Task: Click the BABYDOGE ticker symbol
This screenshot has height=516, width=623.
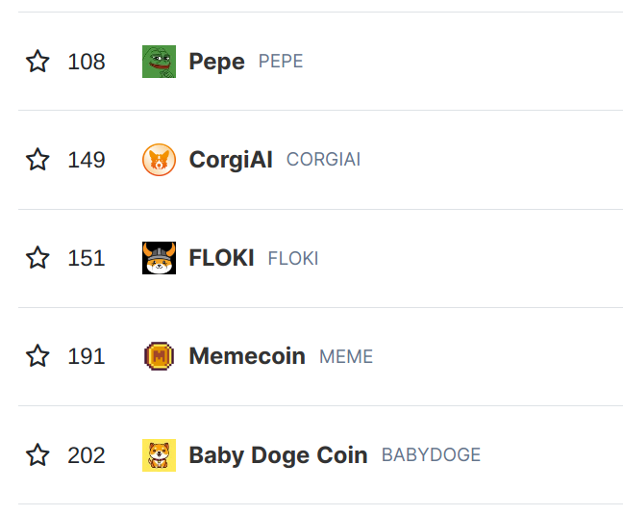Action: [431, 454]
